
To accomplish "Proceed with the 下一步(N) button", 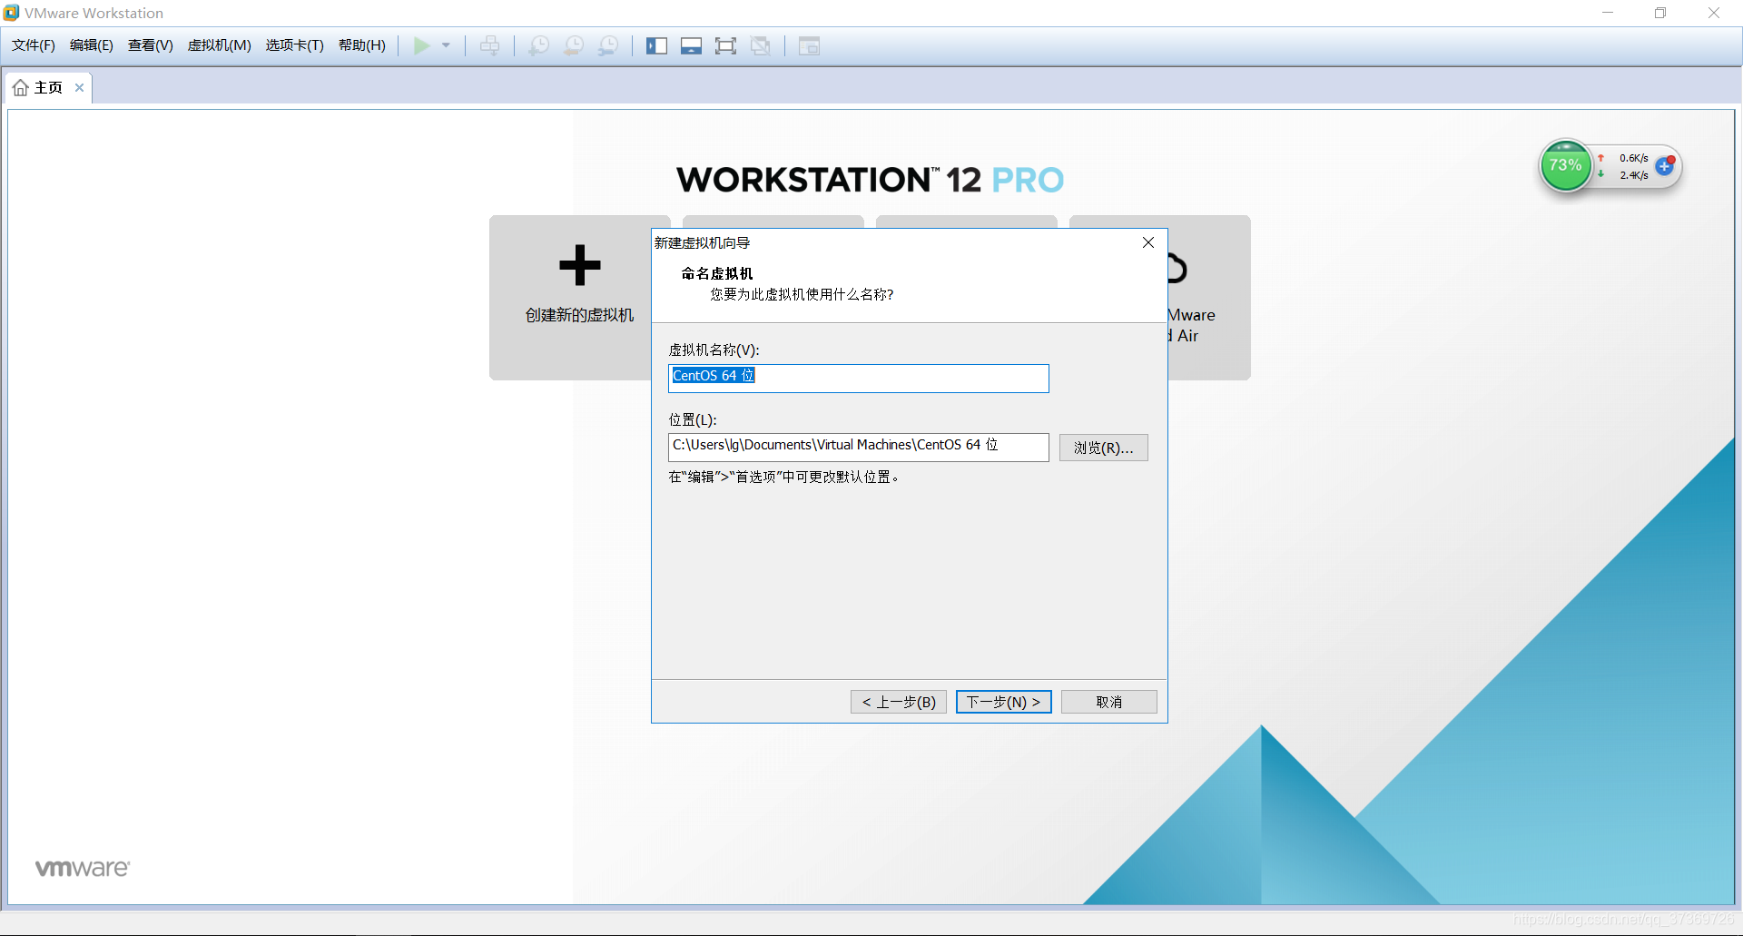I will [x=1003, y=702].
